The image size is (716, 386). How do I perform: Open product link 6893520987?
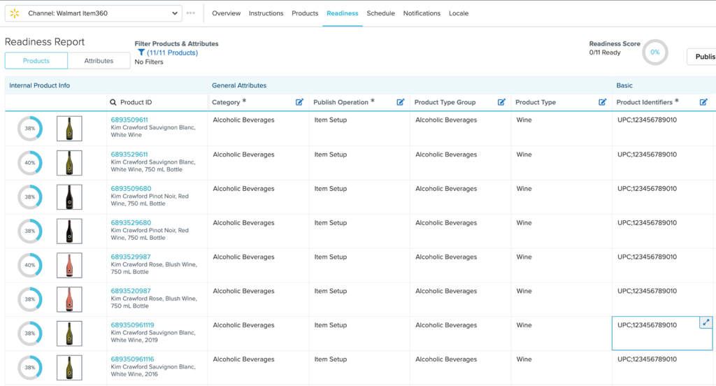point(131,290)
